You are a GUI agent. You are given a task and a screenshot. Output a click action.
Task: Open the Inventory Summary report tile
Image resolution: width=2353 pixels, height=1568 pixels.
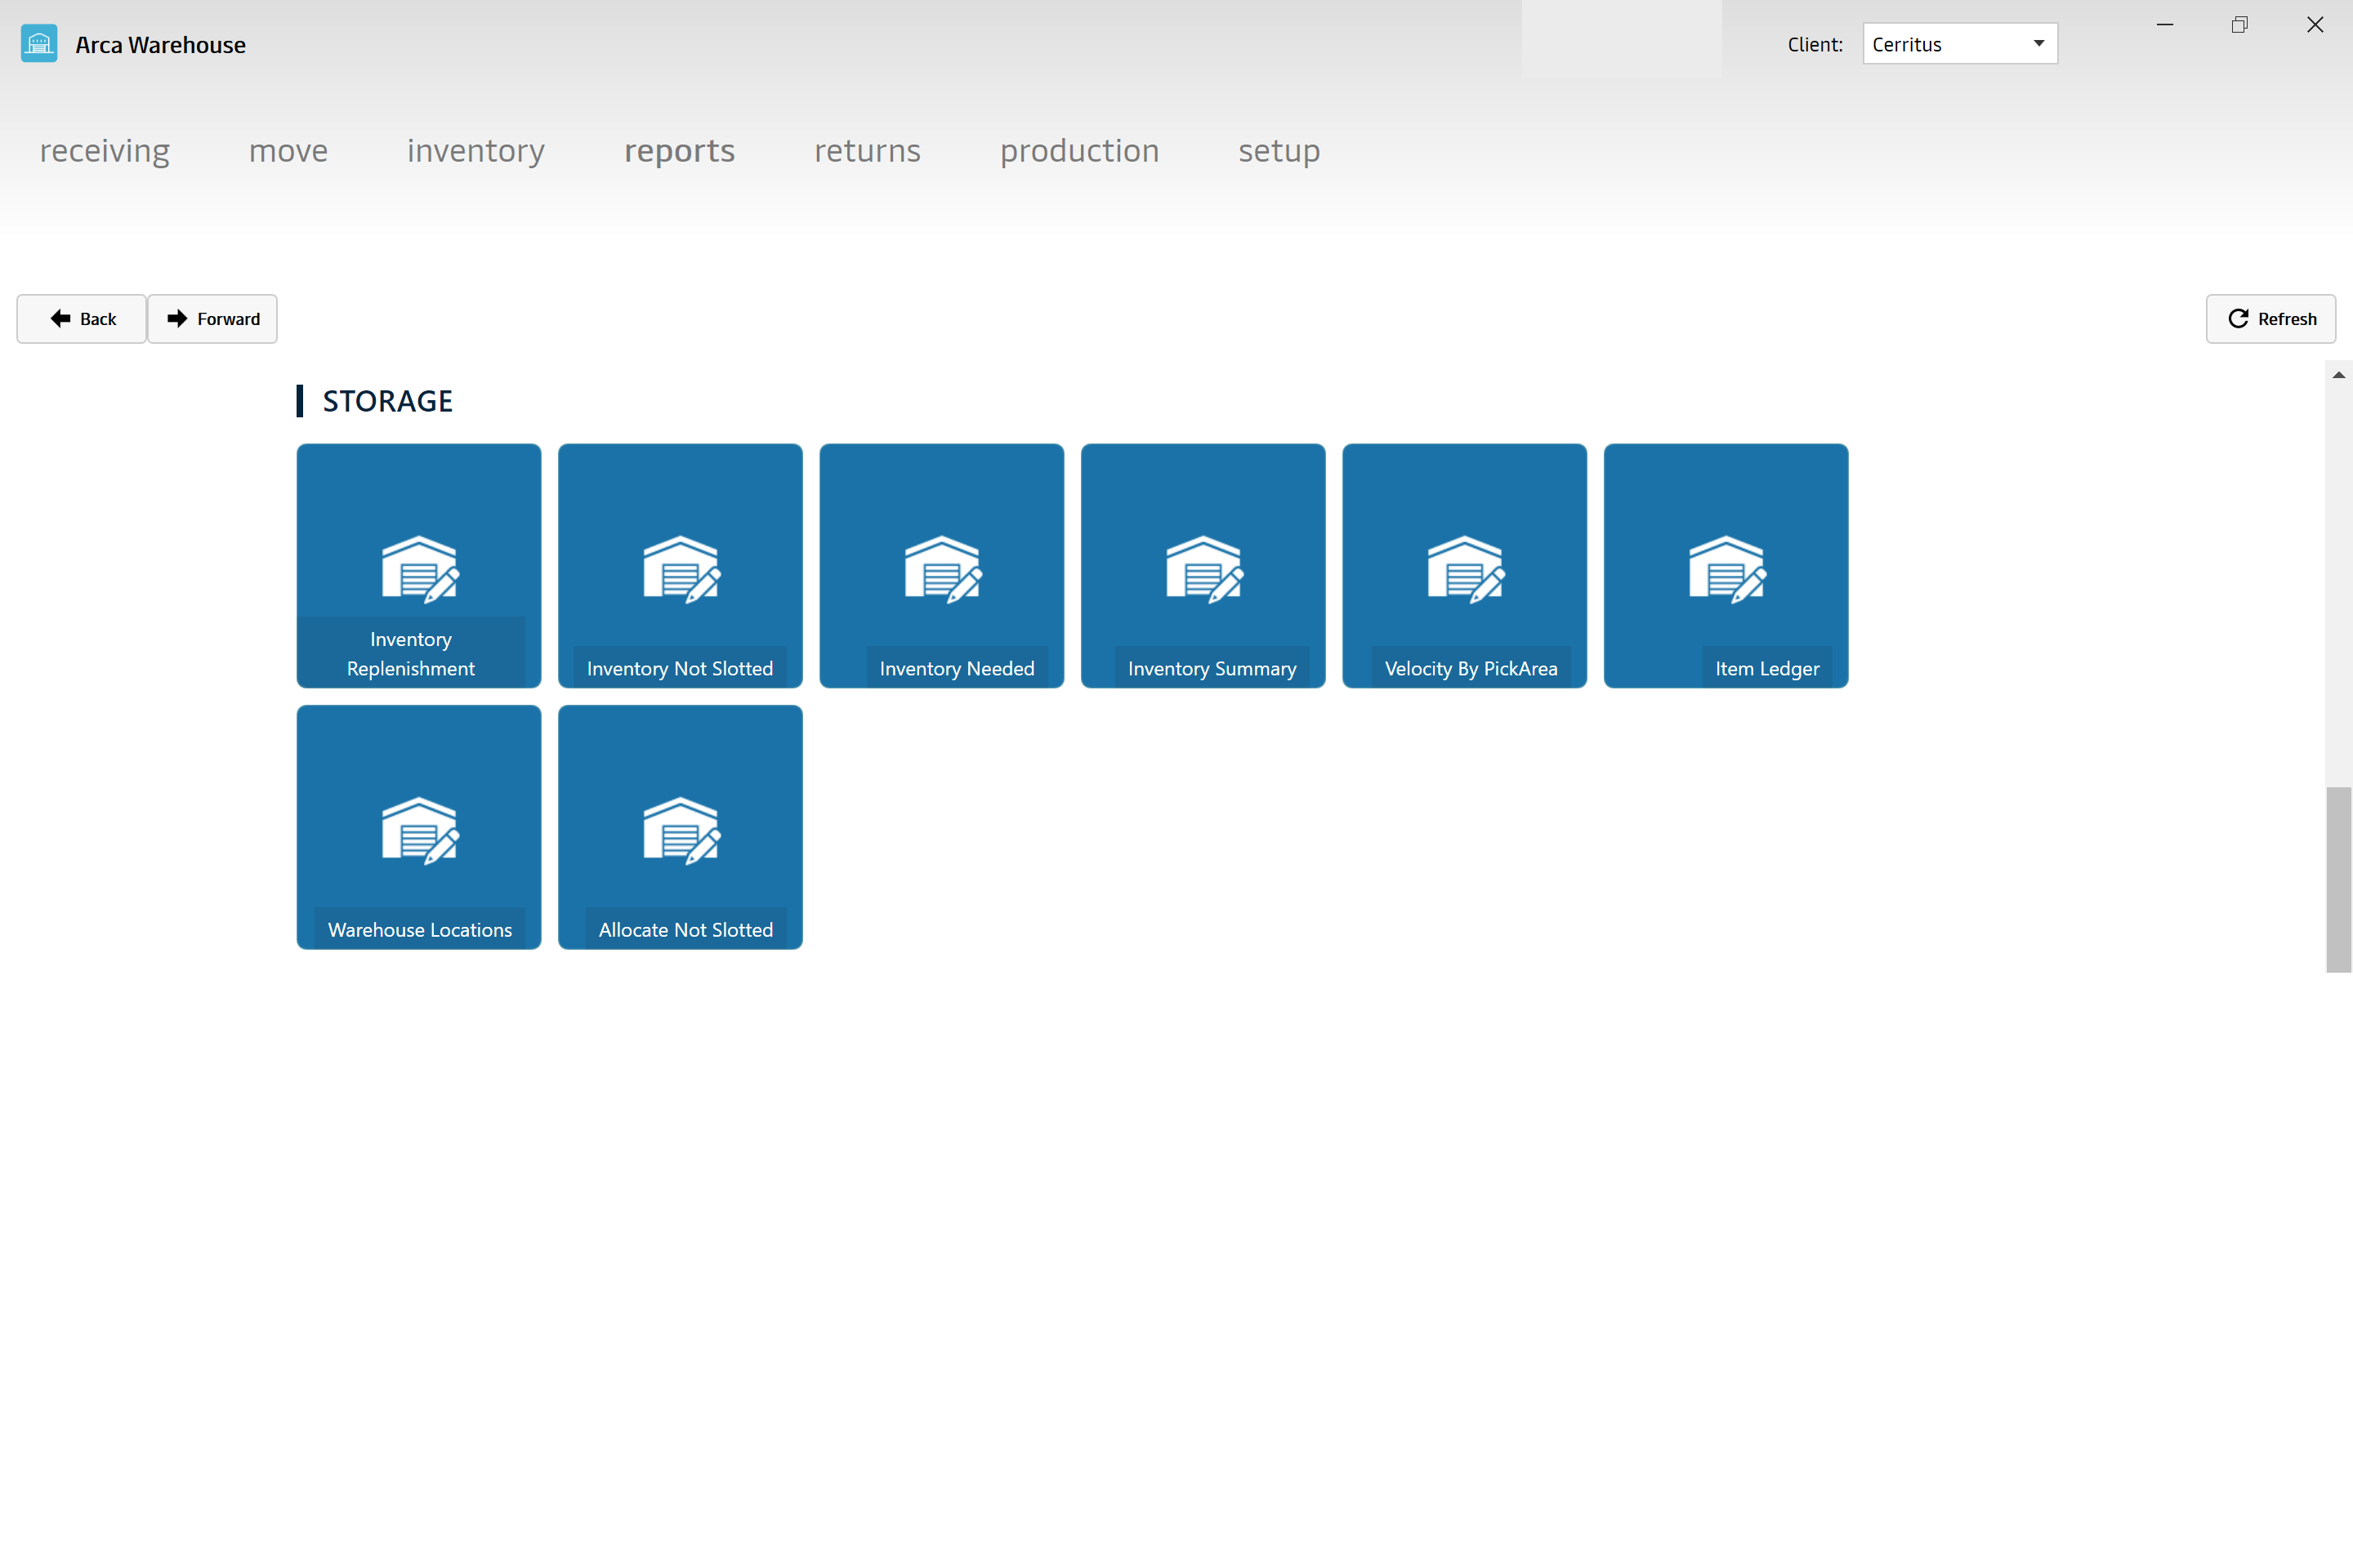1203,566
